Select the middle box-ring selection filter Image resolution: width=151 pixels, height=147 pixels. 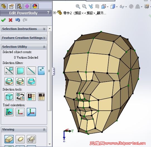pyautogui.click(x=20, y=81)
